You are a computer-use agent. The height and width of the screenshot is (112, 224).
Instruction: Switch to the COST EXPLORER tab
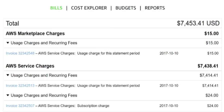89,8
